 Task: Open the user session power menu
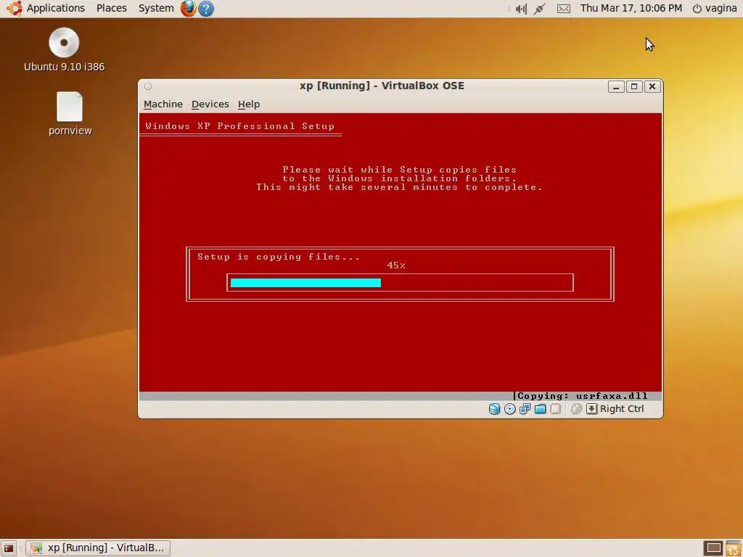coord(715,8)
